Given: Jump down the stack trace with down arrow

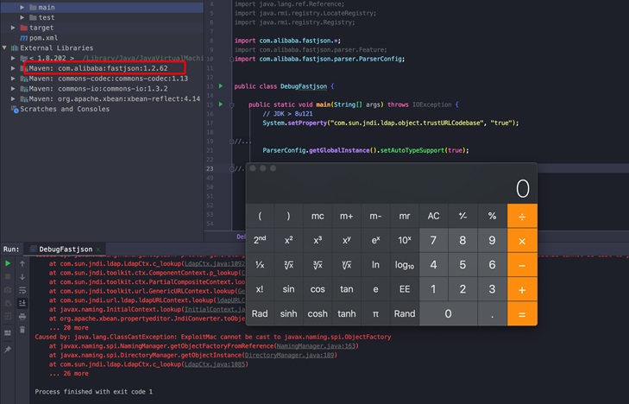Looking at the screenshot, I should (x=22, y=277).
